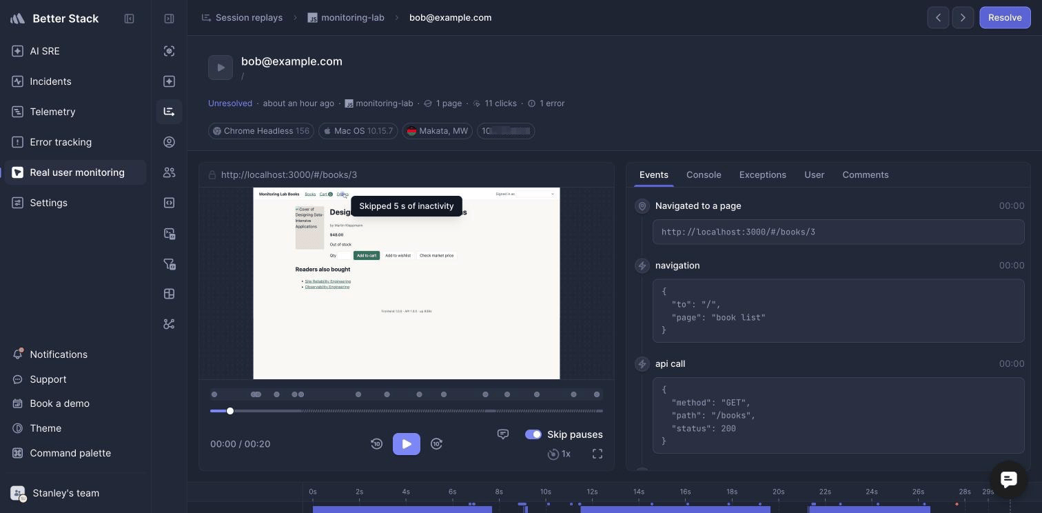Open Error tracking section
The height and width of the screenshot is (513, 1042).
[75, 142]
